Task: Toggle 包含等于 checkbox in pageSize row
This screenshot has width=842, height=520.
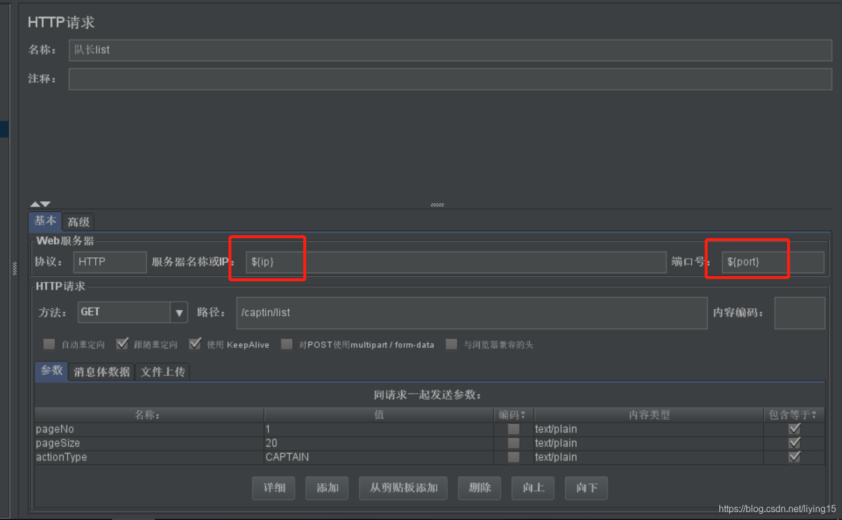Action: click(794, 443)
